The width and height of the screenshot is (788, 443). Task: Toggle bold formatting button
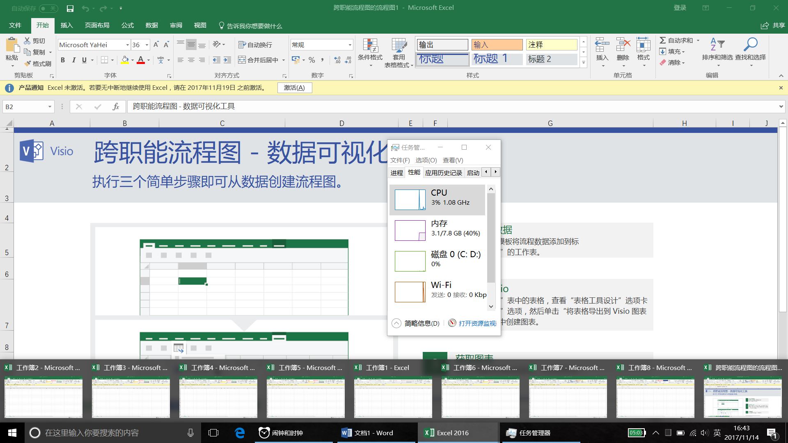[x=63, y=60]
